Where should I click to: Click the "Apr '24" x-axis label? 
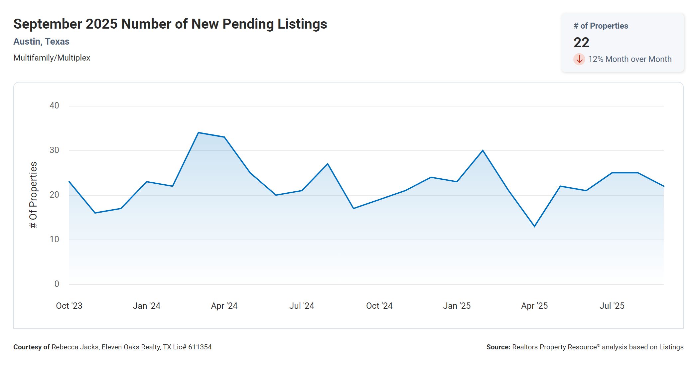[224, 306]
